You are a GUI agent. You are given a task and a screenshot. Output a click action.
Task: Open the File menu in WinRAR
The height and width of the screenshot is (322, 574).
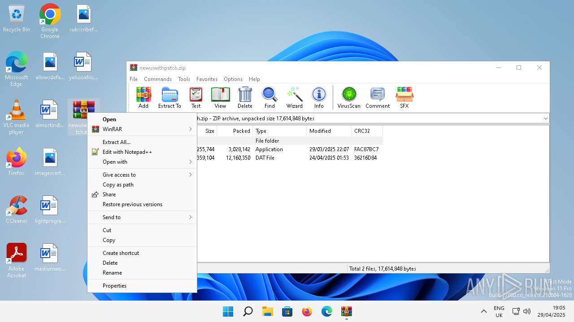134,79
